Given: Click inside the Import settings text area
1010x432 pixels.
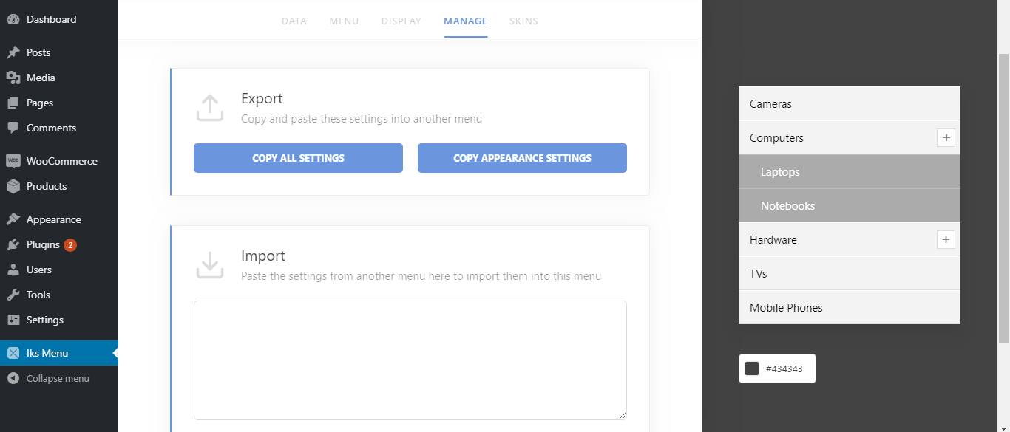Looking at the screenshot, I should point(410,360).
